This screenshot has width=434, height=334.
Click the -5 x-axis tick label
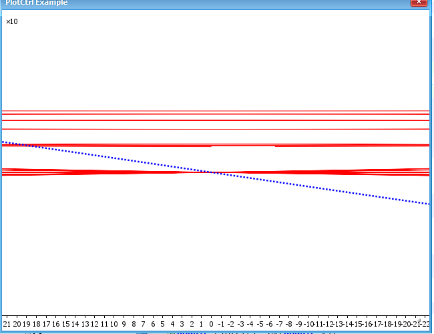pos(260,323)
